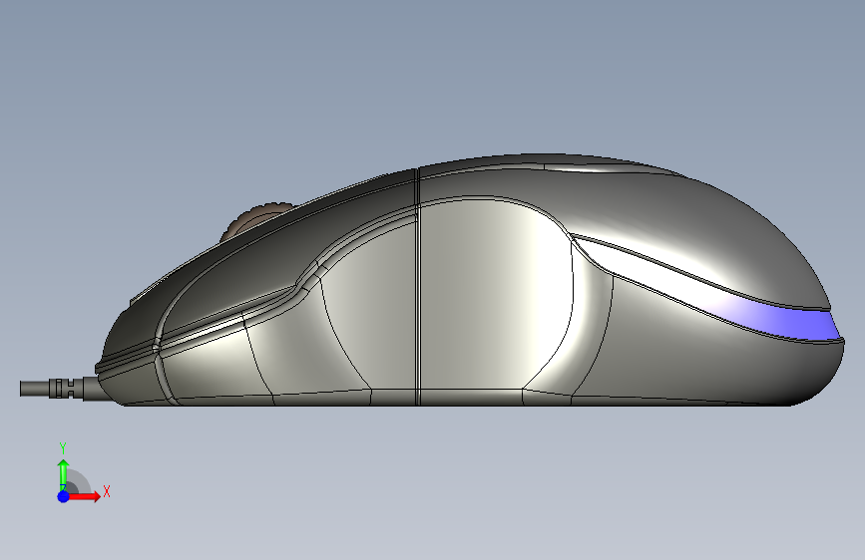Click the red X axis arrow of the triad
This screenshot has height=560, width=865.
(x=84, y=496)
